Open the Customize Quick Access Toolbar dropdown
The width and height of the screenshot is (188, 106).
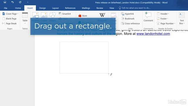pyautogui.click(x=28, y=2)
